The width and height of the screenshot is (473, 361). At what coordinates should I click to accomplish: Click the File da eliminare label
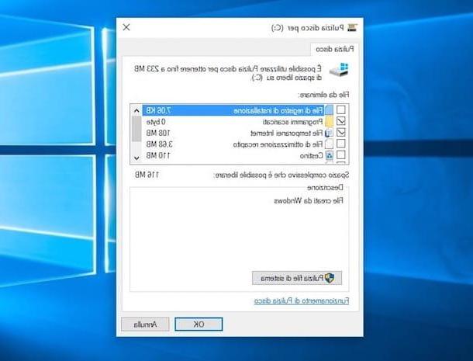[323, 95]
